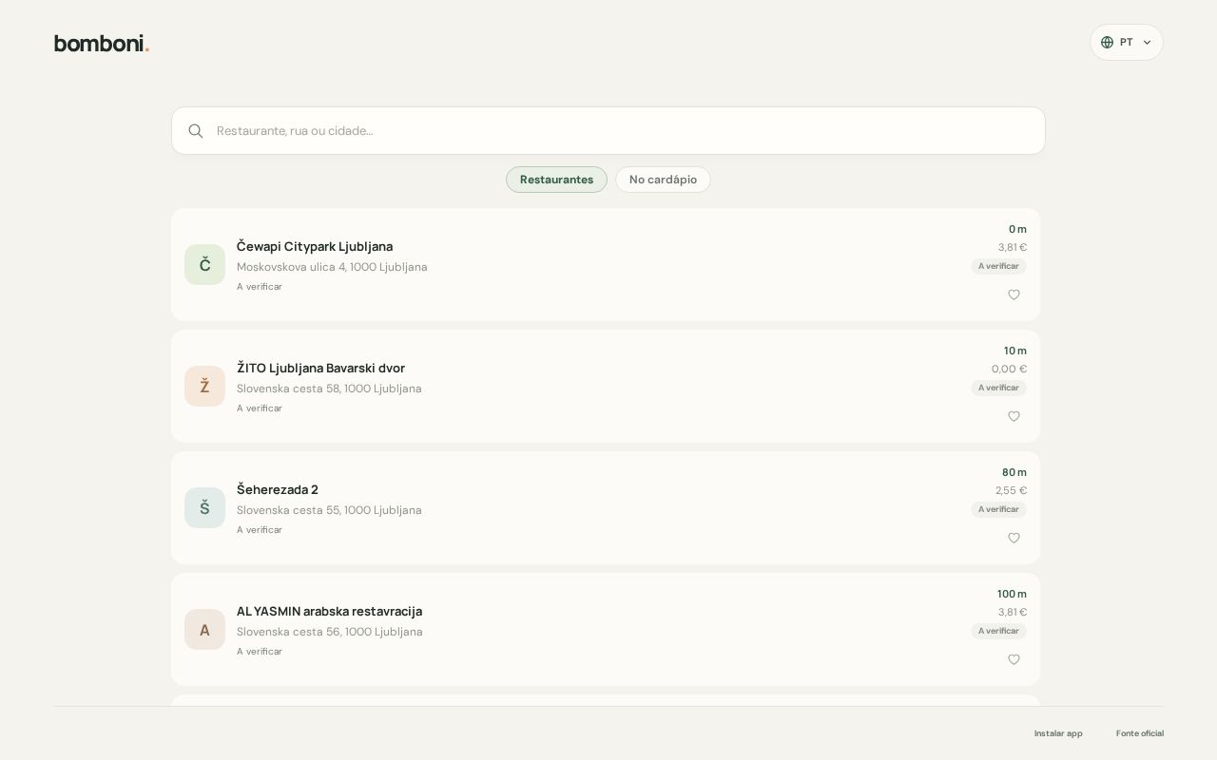
Task: Click the A verificar badge for Čewapi
Action: click(x=998, y=266)
